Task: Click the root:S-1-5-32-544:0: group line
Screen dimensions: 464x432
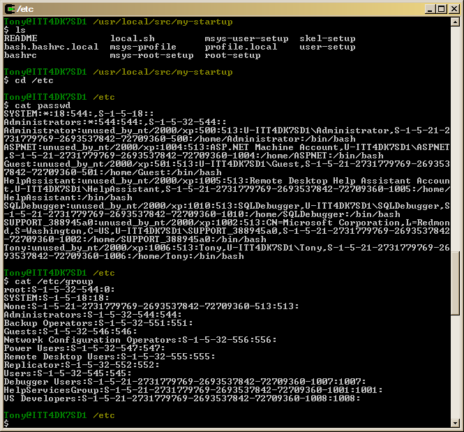Action: 59,290
